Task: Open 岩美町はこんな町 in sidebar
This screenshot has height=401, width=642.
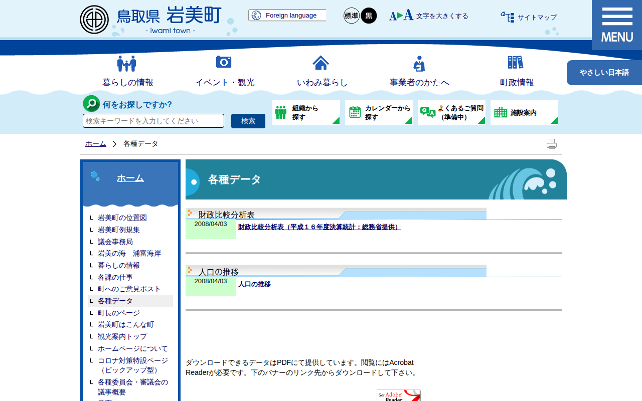Action: 126,325
